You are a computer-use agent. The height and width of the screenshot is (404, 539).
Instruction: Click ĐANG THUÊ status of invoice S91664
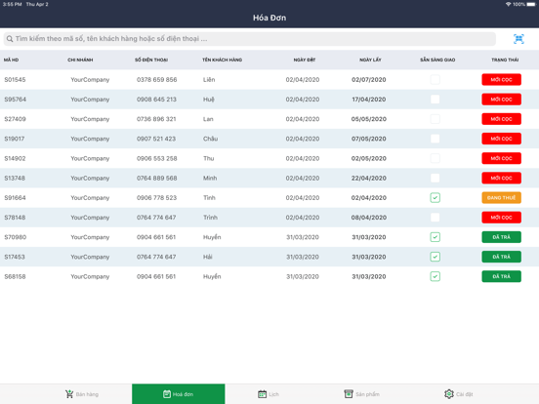[x=501, y=198]
